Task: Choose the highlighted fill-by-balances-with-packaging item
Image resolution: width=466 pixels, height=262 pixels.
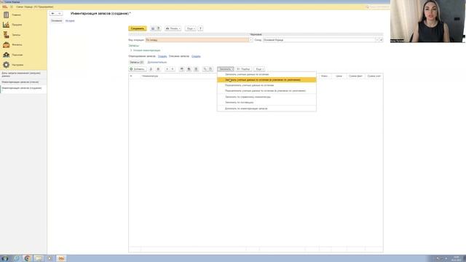Action: [266, 80]
